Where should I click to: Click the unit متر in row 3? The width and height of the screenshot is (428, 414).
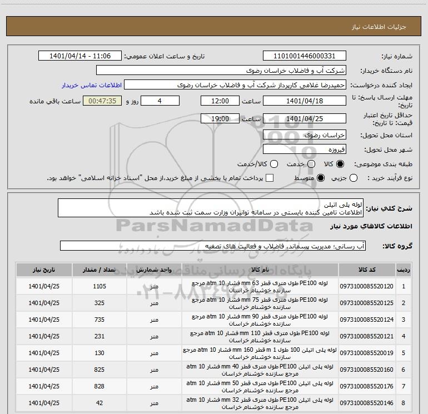click(154, 320)
